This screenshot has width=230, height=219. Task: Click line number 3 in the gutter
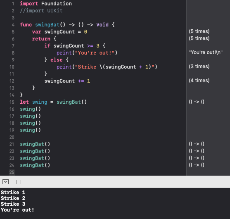13,18
